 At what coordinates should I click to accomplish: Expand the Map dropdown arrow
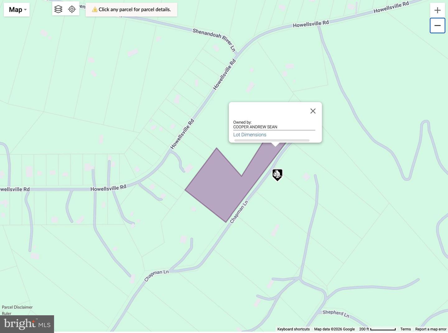coord(25,10)
